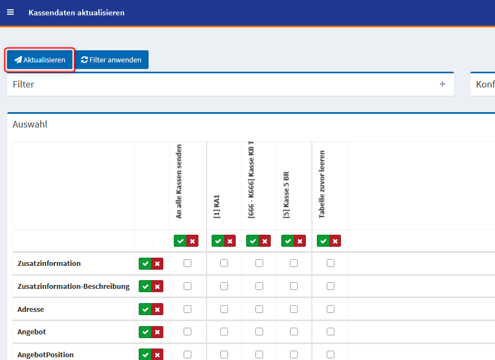The height and width of the screenshot is (360, 495).
Task: Expand the Filter panel with plus icon
Action: point(442,84)
